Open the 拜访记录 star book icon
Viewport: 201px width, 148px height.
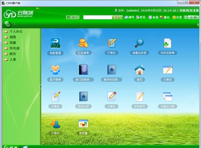tap(83, 96)
